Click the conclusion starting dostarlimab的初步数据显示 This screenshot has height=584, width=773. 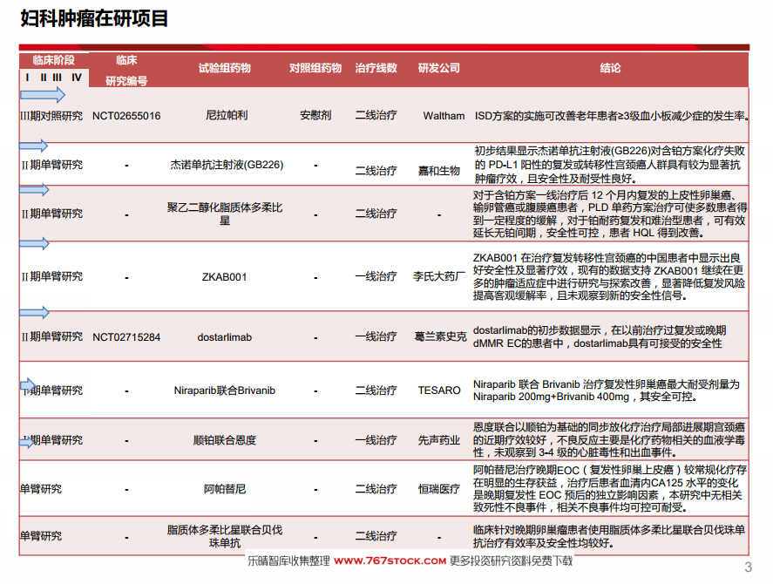(x=600, y=336)
